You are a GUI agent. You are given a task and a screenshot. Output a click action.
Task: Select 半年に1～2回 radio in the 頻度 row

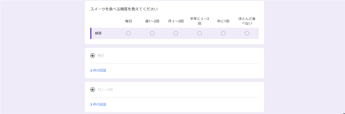199,33
